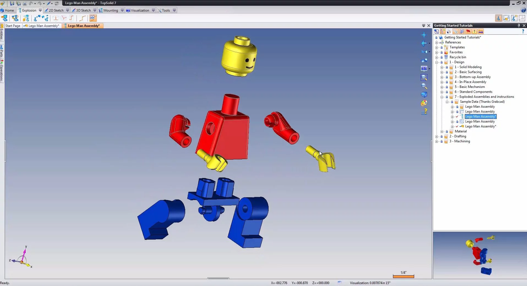Click the zoom window magnifier icon
The height and width of the screenshot is (286, 527).
pyautogui.click(x=424, y=77)
